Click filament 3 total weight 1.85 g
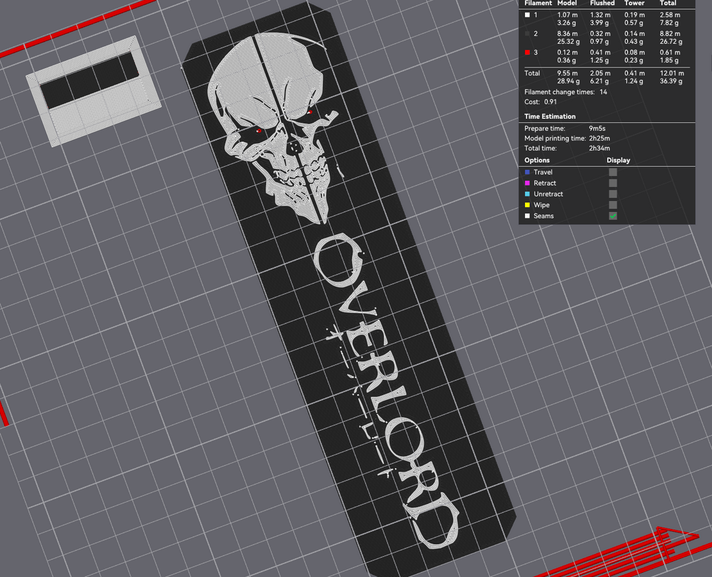This screenshot has width=712, height=577. 670,60
